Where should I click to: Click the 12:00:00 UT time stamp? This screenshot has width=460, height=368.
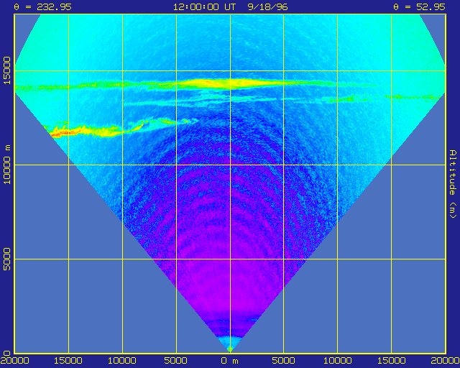click(204, 6)
